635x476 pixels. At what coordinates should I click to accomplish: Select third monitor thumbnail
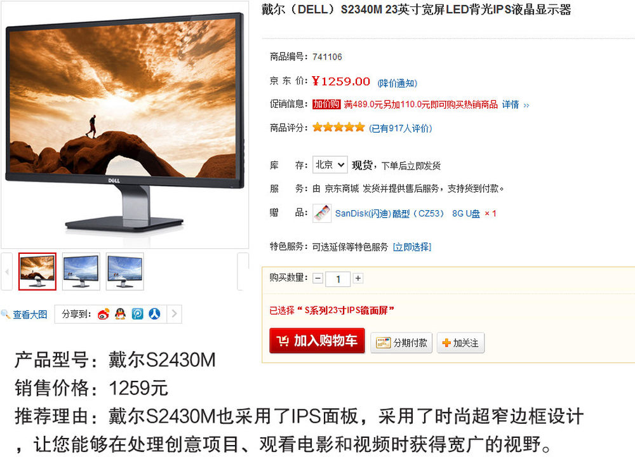pos(124,271)
